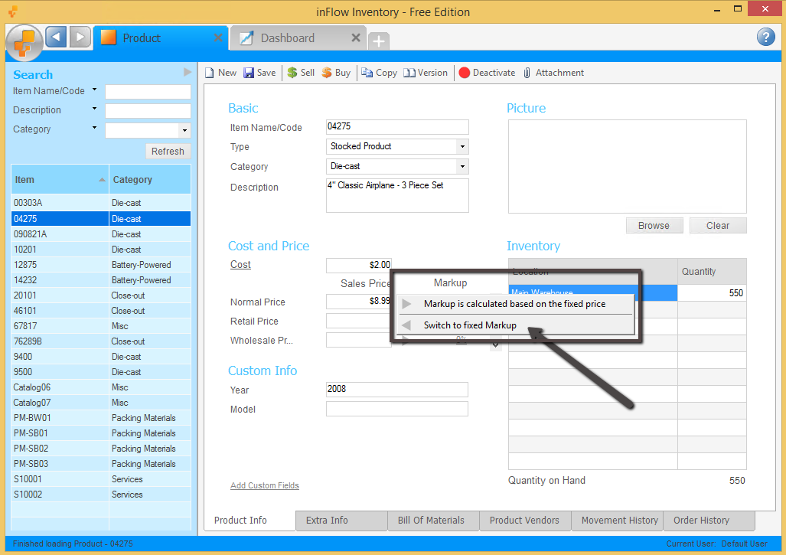The width and height of the screenshot is (786, 555).
Task: Open the Version toolbar option
Action: pyautogui.click(x=426, y=73)
